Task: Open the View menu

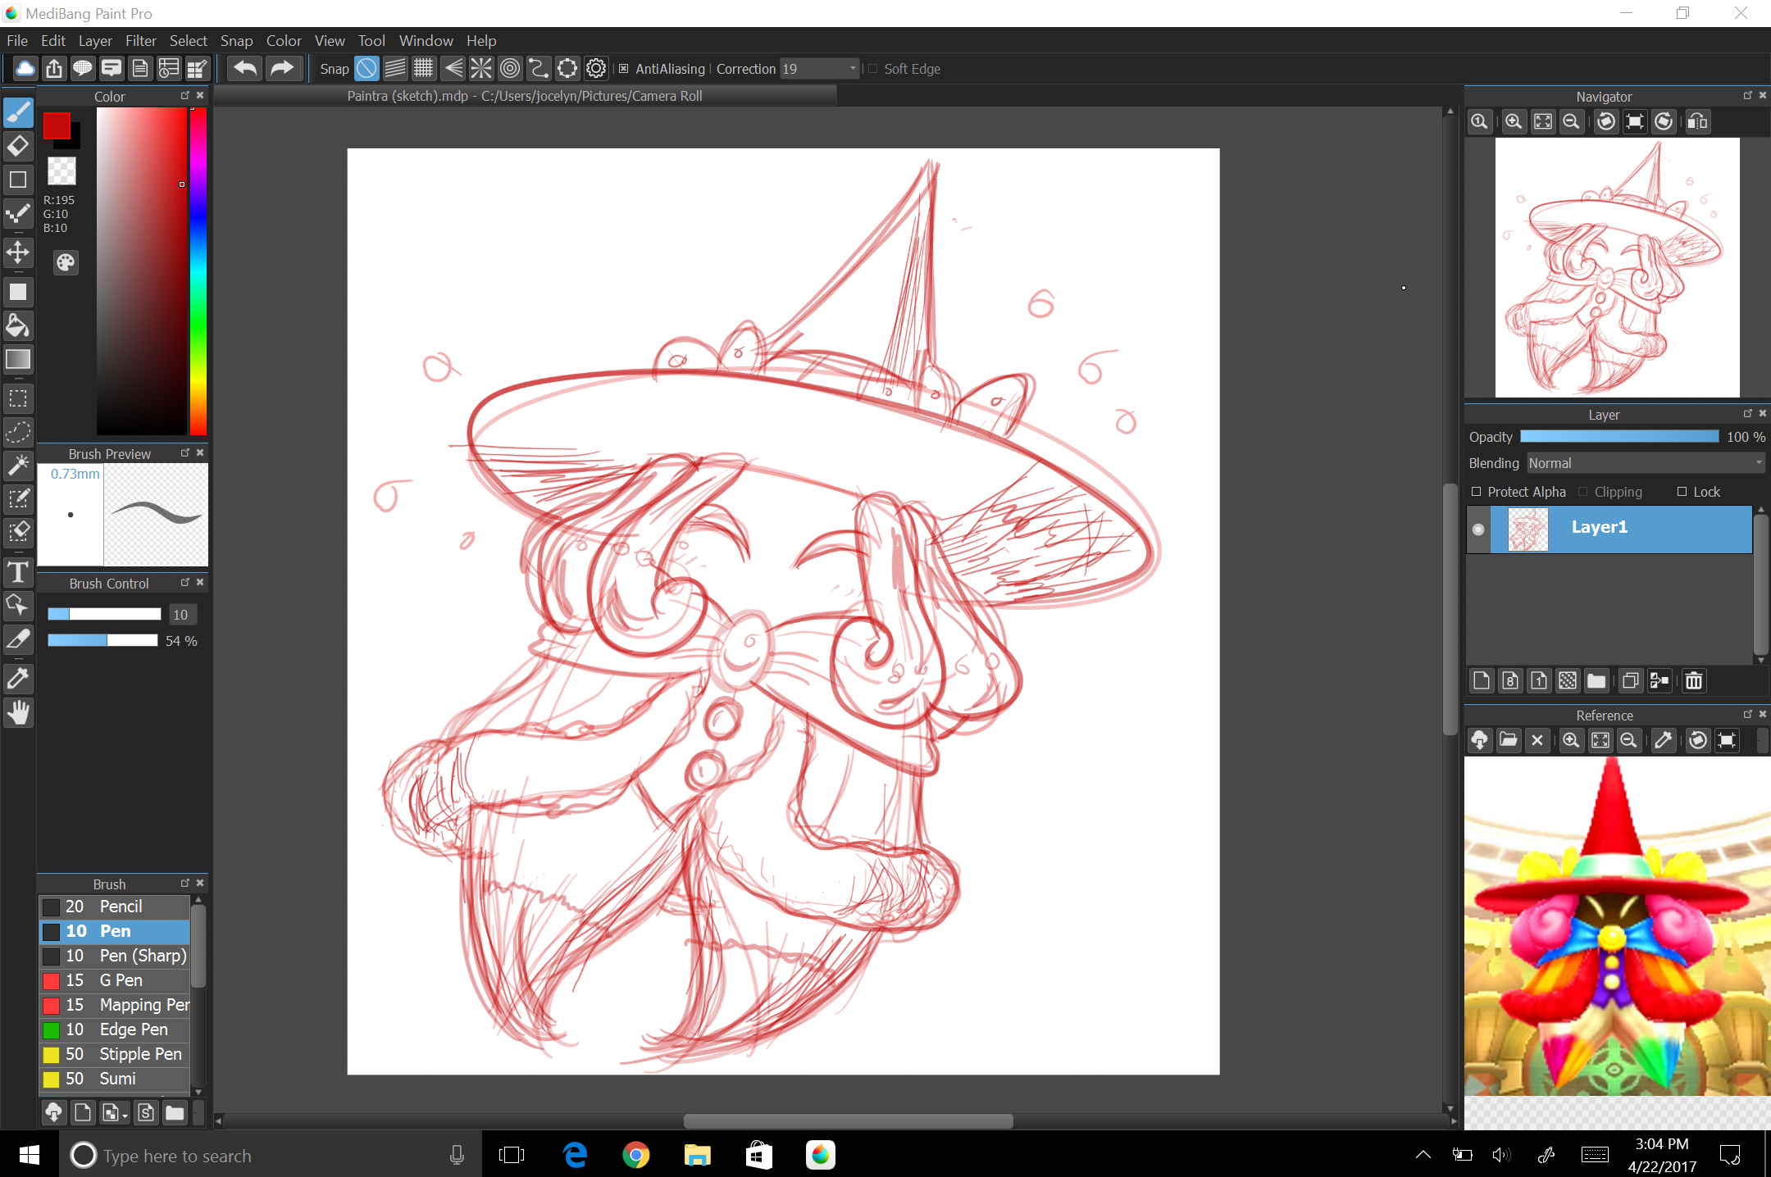Action: pos(330,40)
